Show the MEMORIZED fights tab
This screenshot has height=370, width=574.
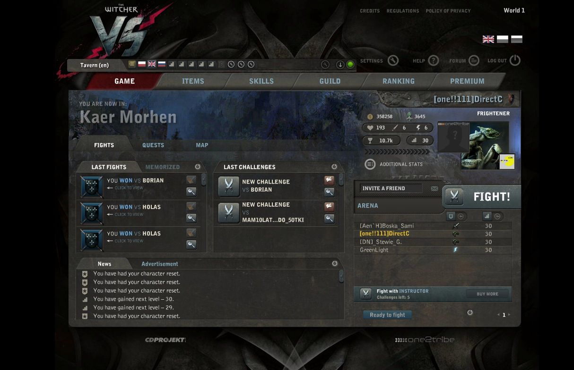163,167
